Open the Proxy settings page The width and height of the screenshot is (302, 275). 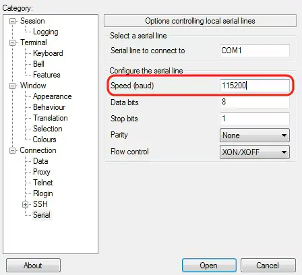point(42,172)
